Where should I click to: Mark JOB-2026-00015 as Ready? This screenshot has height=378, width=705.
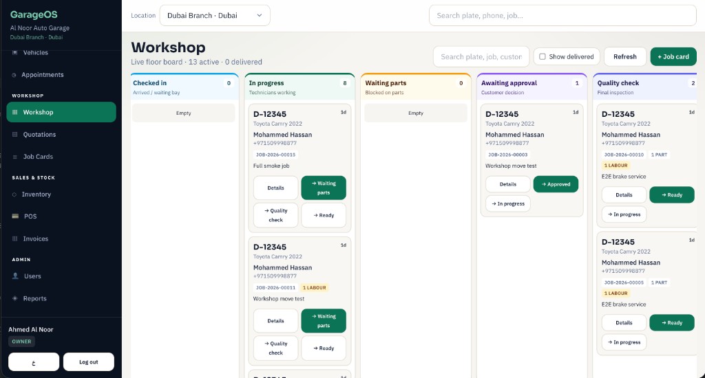point(324,215)
